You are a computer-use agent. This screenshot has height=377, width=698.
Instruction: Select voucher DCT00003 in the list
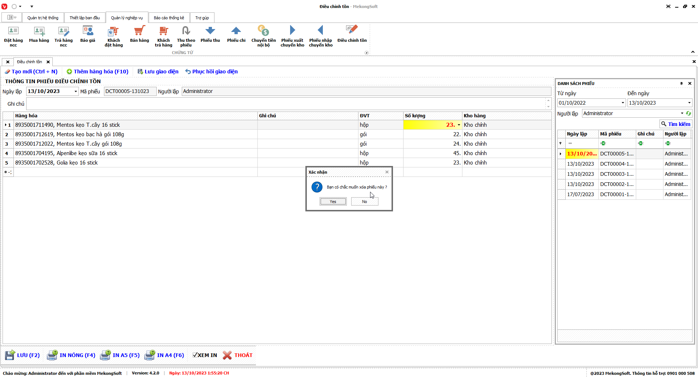coord(617,174)
